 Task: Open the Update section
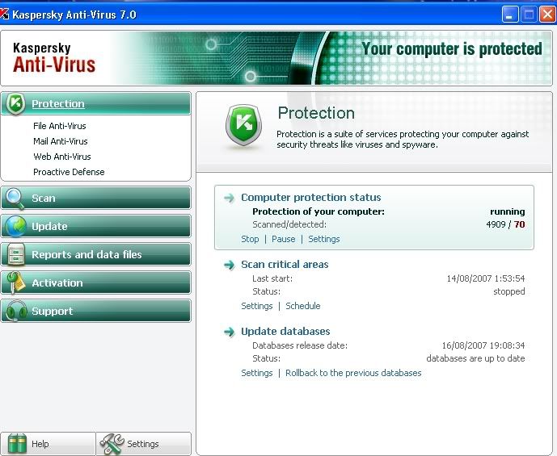[x=96, y=226]
